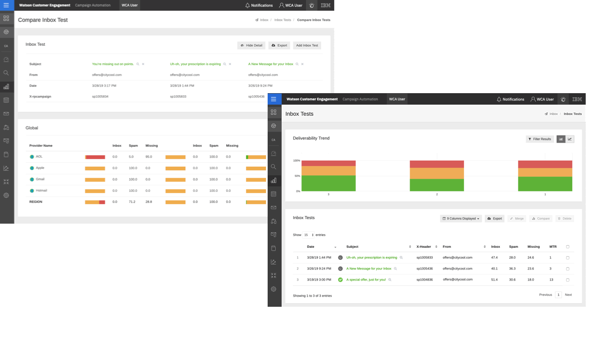
Task: Select page 1 in pagination
Action: point(558,295)
